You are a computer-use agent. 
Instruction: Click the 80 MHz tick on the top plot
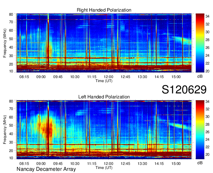(x=11, y=14)
